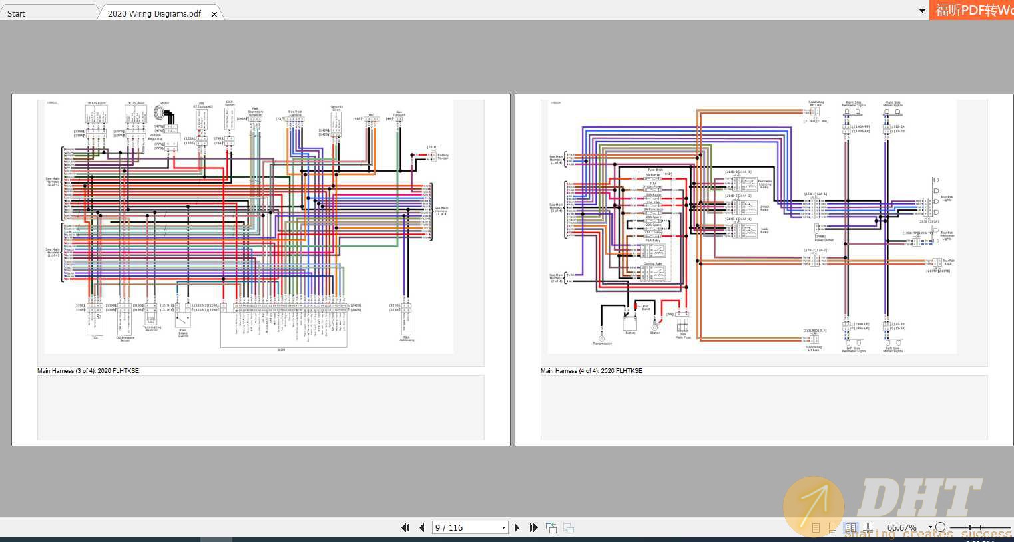Open the zoom level dropdown at 66.67%
The width and height of the screenshot is (1014, 542).
(931, 527)
